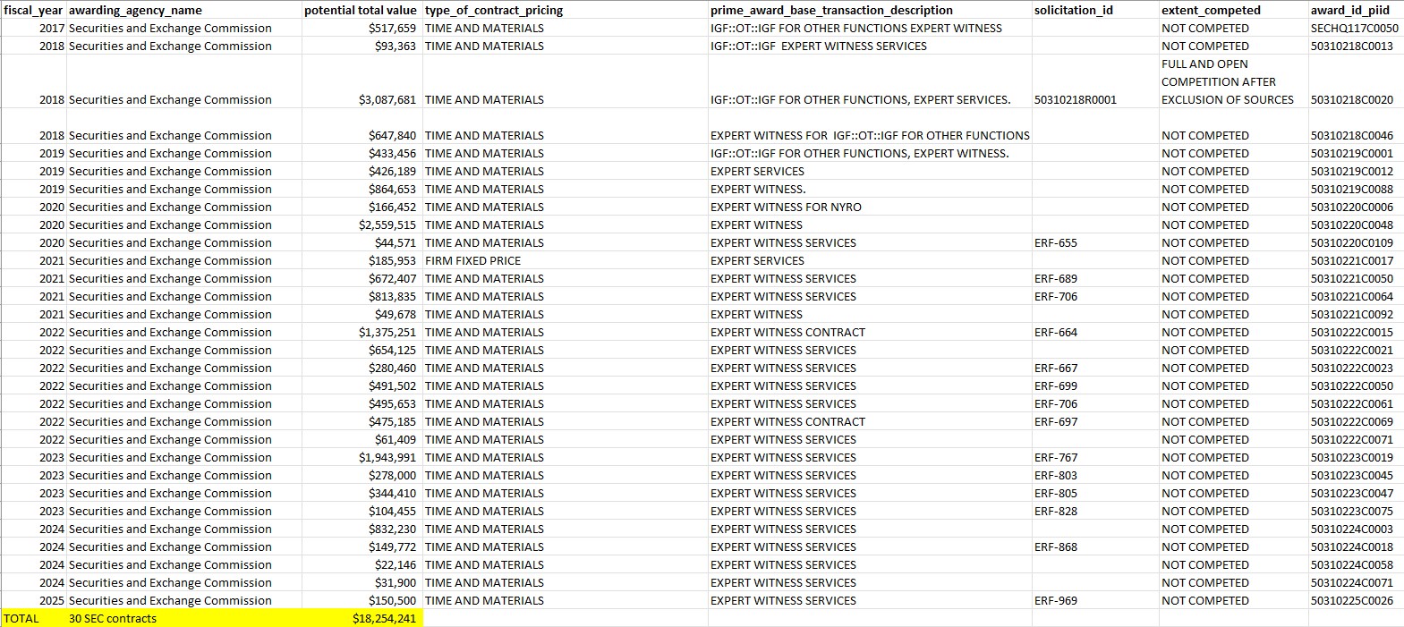Select solicitation ID ERF-805

[x=1095, y=493]
